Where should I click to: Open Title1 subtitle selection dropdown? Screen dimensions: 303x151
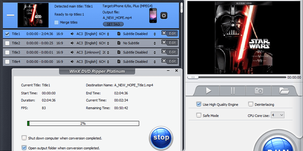(155, 34)
